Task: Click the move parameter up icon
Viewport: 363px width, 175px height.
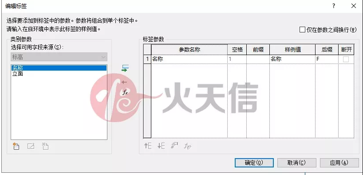Action: pyautogui.click(x=148, y=146)
